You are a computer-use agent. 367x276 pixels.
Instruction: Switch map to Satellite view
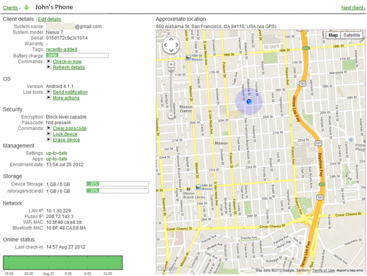coord(352,35)
